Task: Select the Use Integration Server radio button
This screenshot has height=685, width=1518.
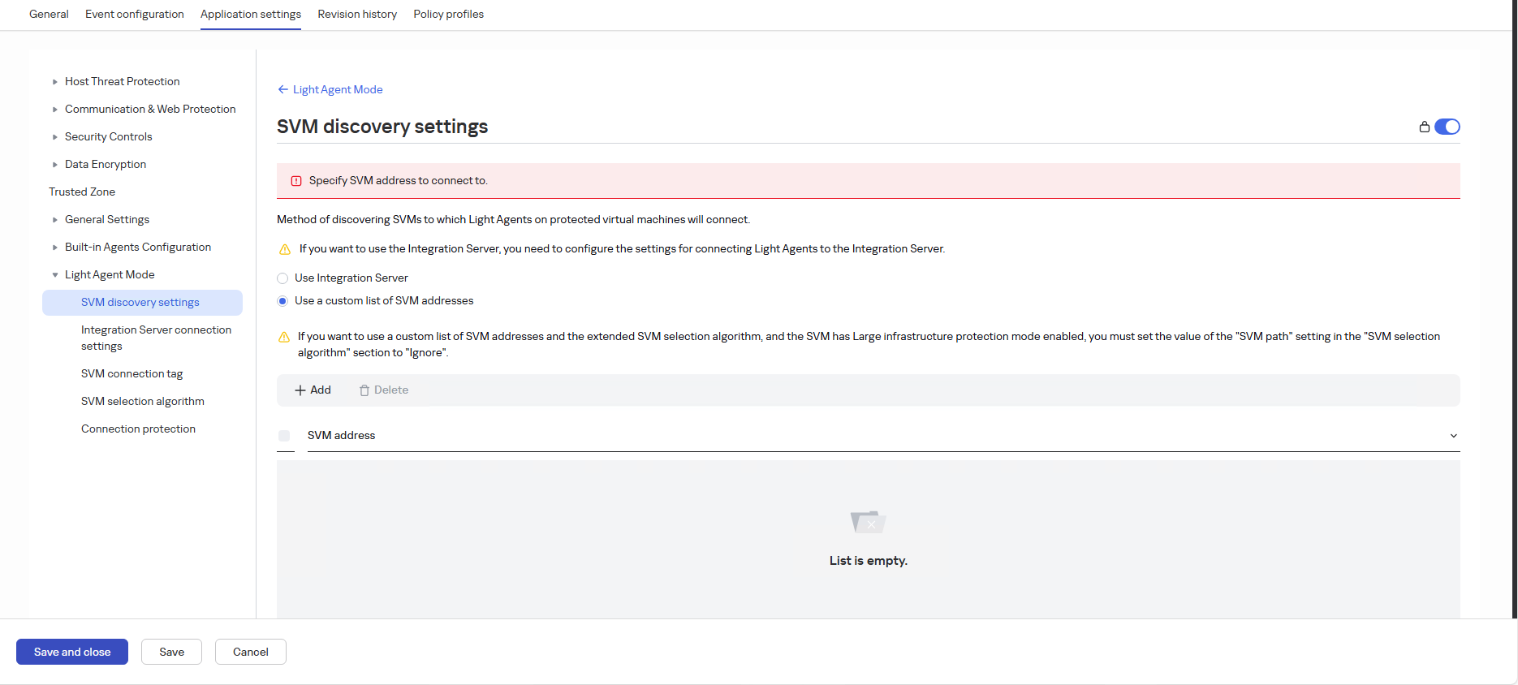Action: pos(282,278)
